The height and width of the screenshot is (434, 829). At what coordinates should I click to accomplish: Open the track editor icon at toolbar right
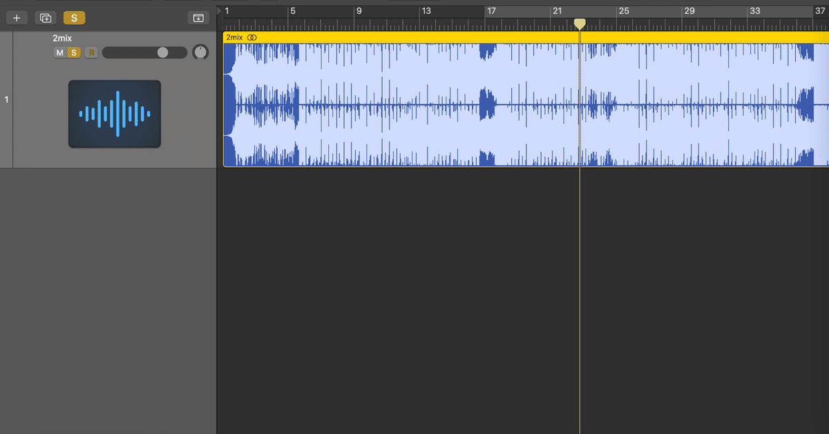198,17
